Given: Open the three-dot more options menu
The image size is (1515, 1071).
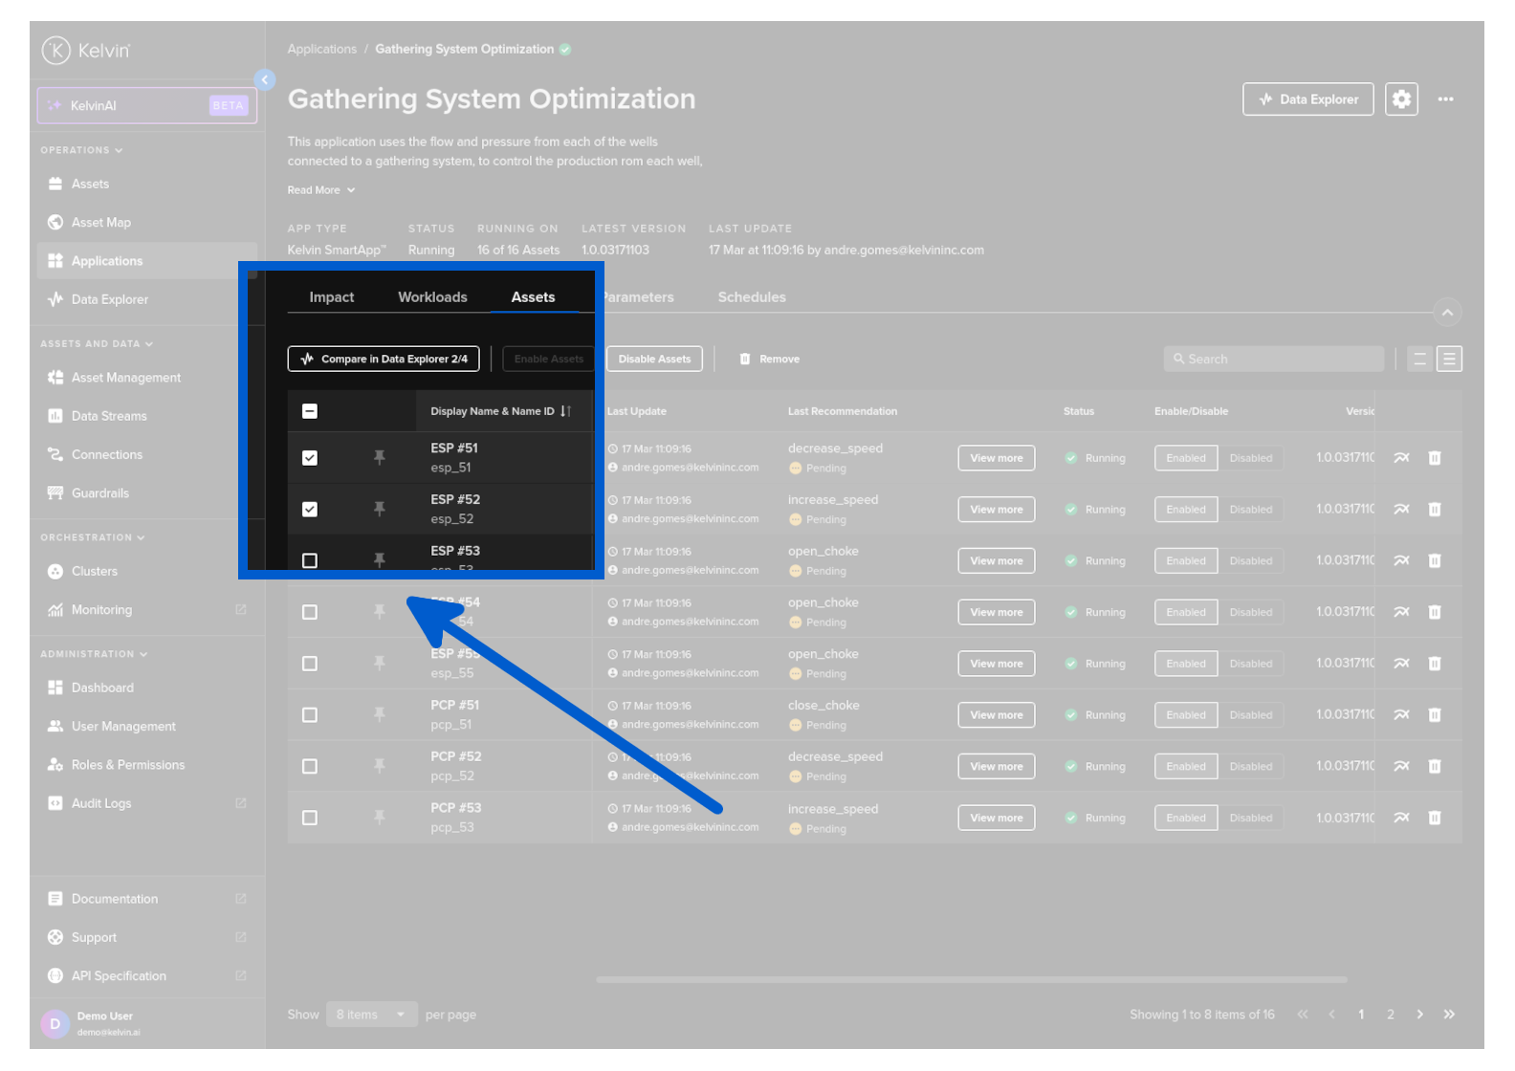Looking at the screenshot, I should (x=1445, y=99).
